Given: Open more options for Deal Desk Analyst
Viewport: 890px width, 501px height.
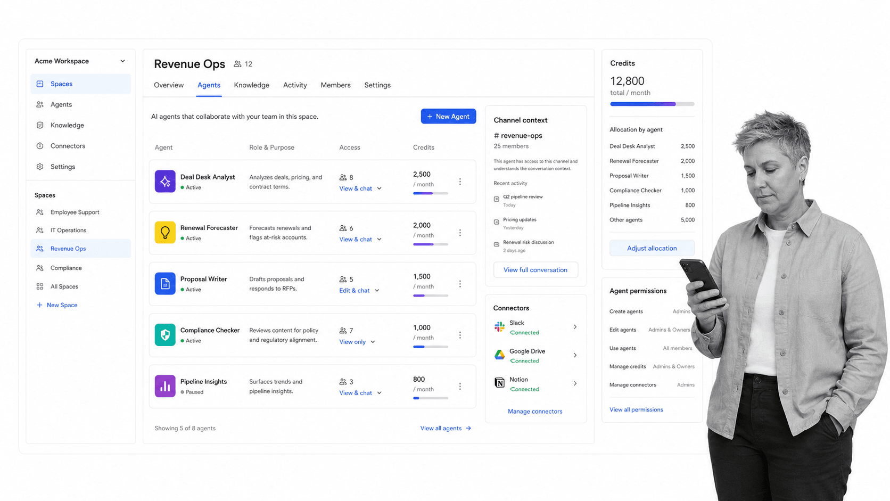Looking at the screenshot, I should [x=460, y=182].
